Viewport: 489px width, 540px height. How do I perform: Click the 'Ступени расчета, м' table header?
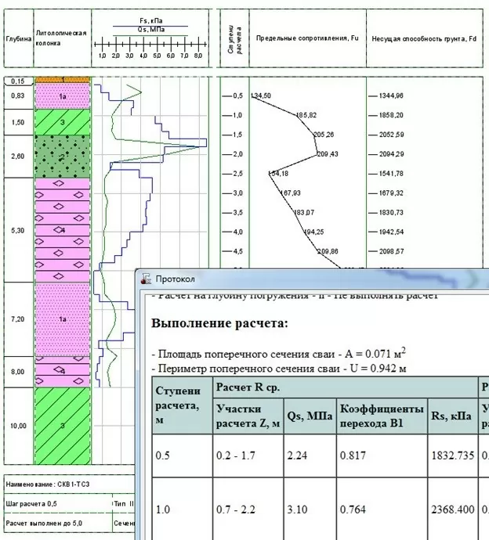182,405
